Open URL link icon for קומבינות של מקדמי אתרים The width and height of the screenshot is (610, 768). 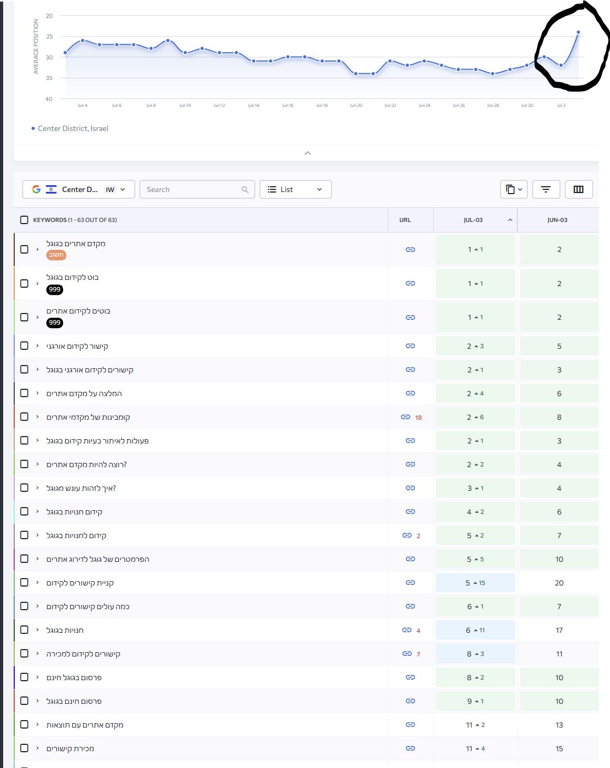405,417
